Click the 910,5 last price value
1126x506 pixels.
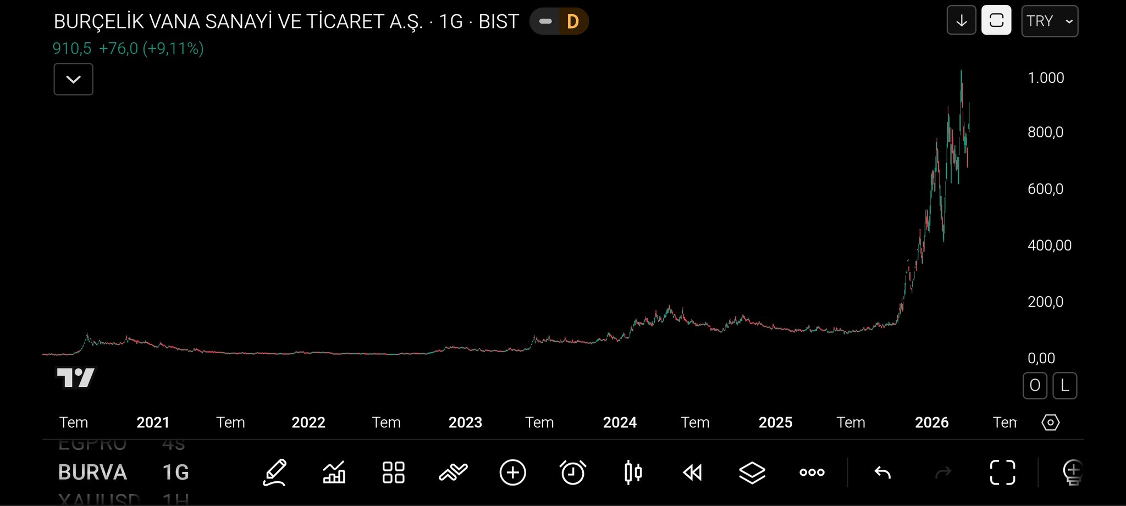click(72, 49)
